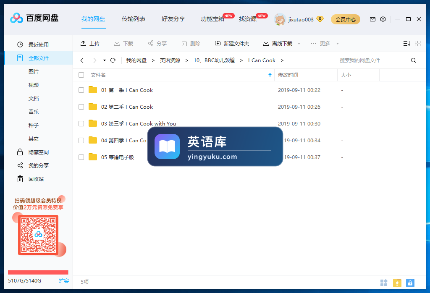
Task: Expand breadcrumb arrow after 英语资源
Action: point(187,60)
